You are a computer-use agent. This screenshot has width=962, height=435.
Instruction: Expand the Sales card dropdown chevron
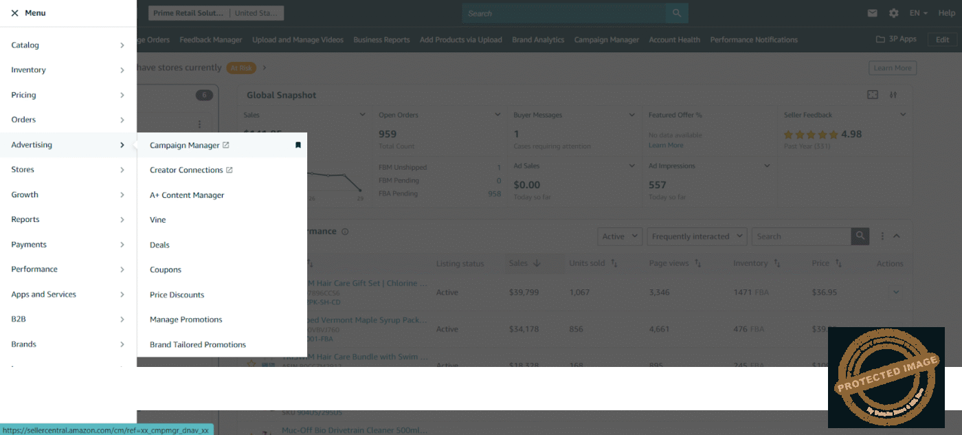[x=363, y=115]
